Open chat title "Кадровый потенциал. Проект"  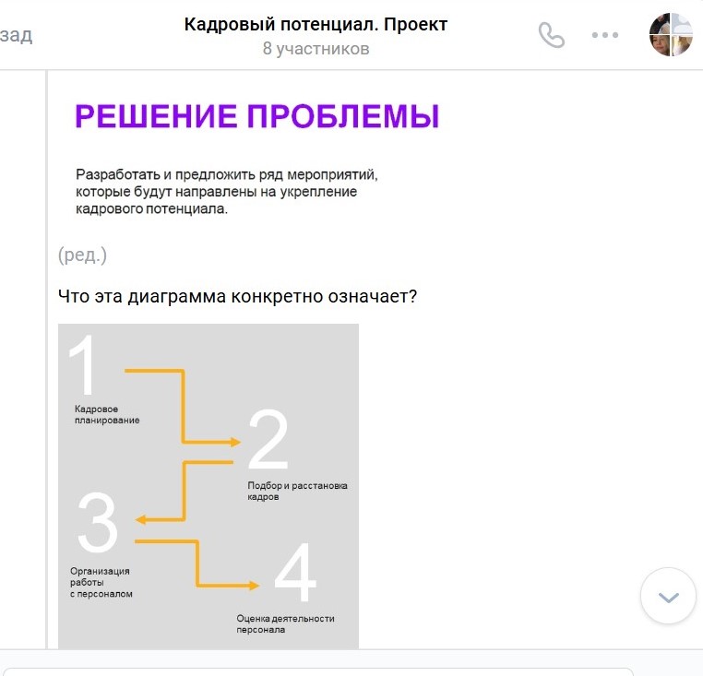pyautogui.click(x=316, y=24)
